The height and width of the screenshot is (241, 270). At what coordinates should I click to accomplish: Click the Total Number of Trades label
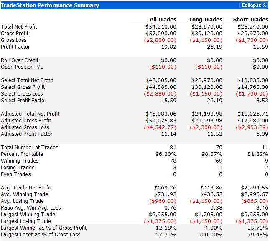tap(30, 148)
